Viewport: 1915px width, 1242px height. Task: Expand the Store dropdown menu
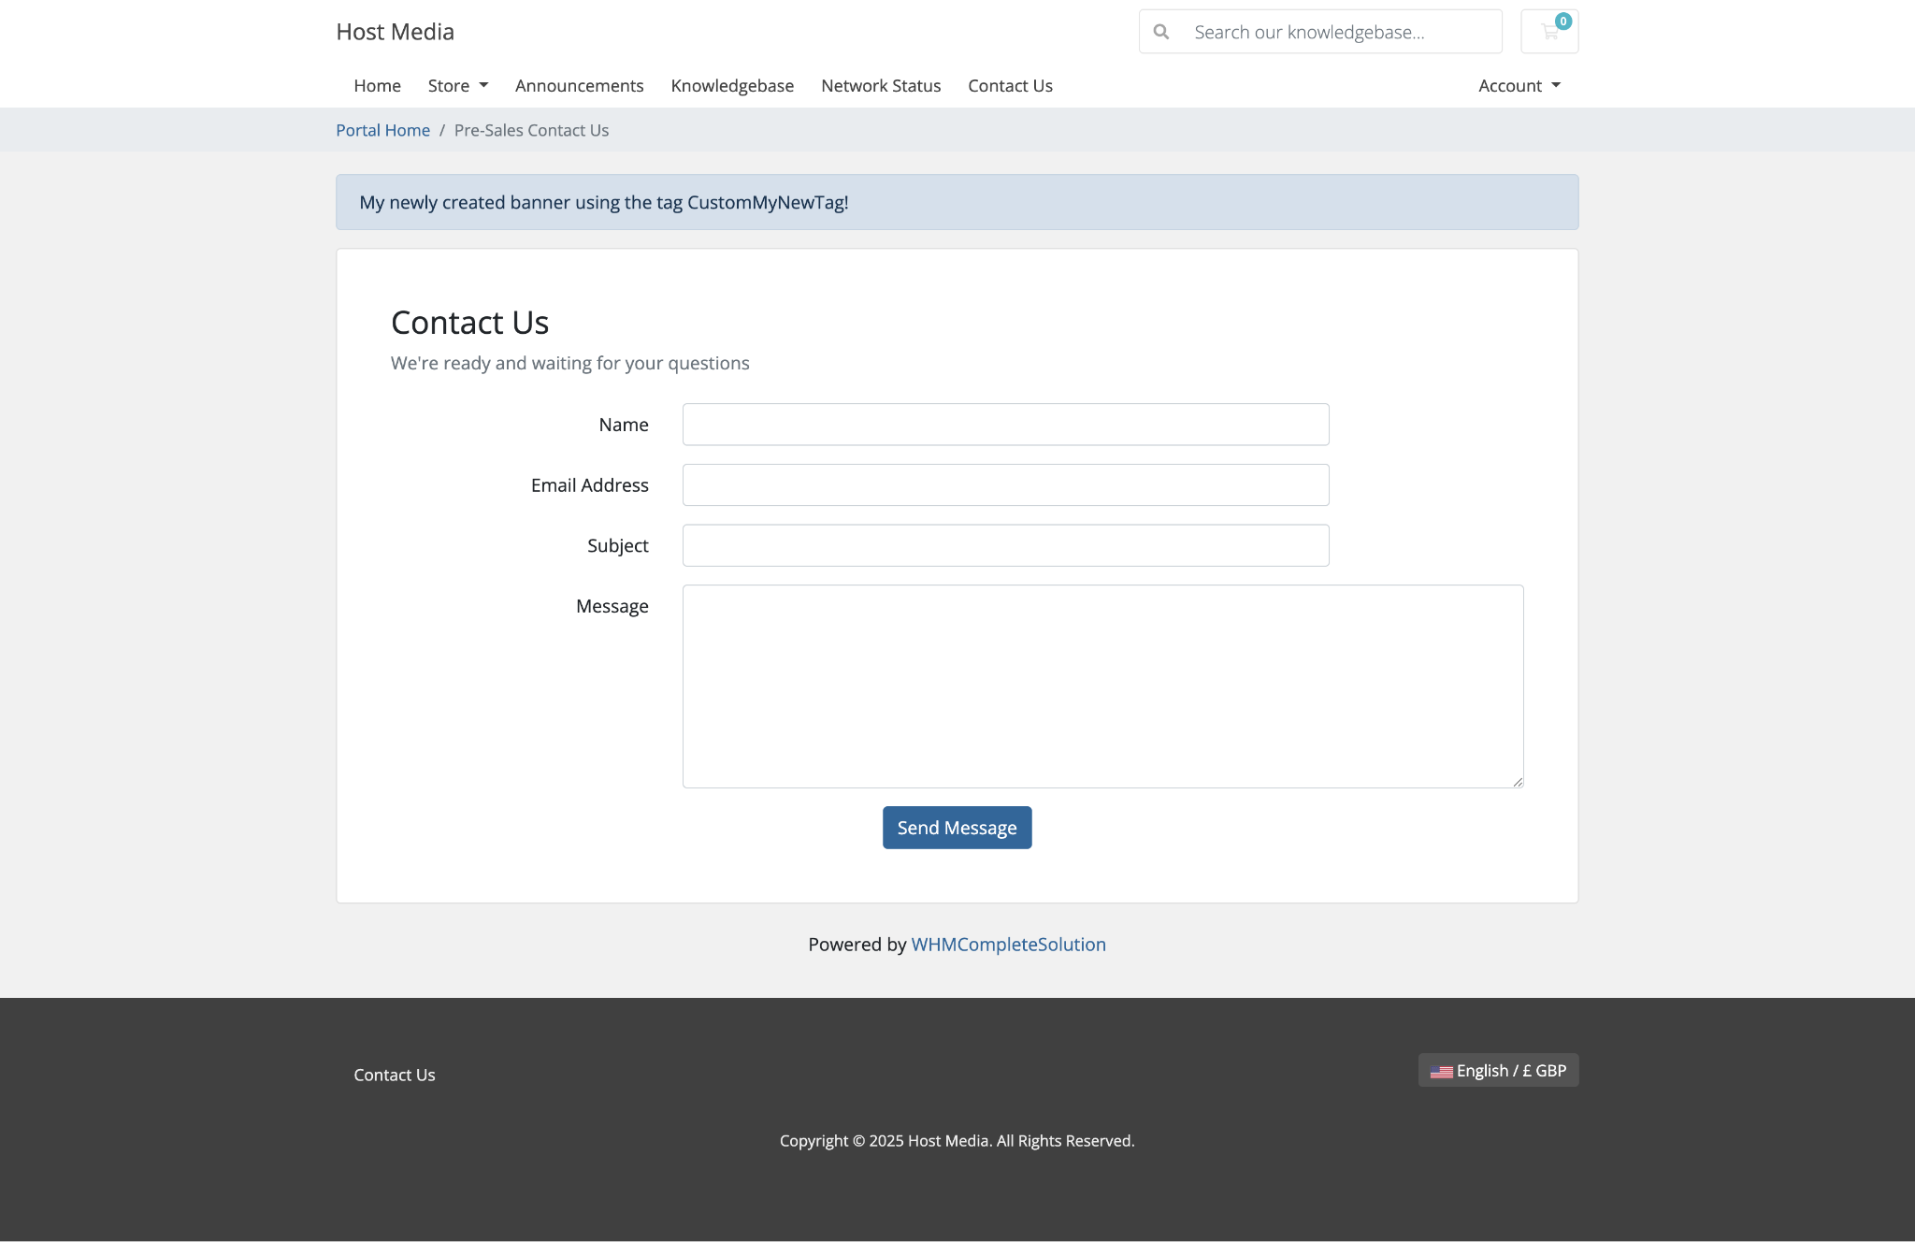pyautogui.click(x=457, y=86)
